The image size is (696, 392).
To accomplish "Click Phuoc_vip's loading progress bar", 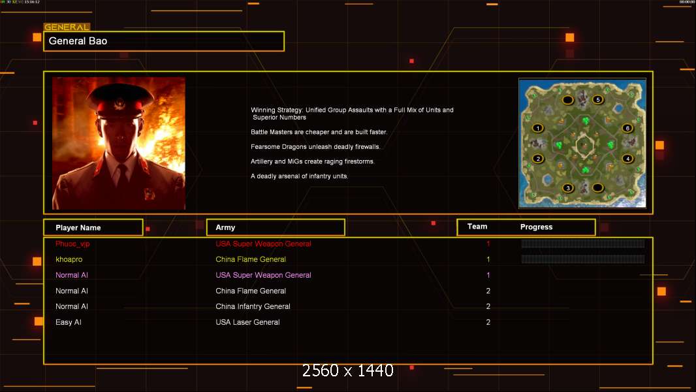I will [x=583, y=243].
